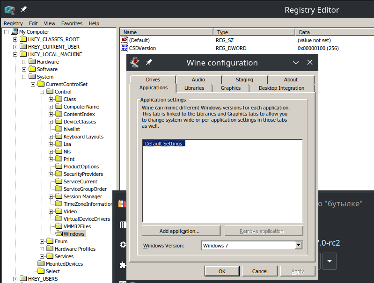Switch to the About tab
This screenshot has width=374, height=283.
(291, 80)
